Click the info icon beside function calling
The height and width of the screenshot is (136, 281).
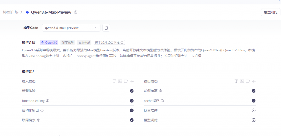[x=48, y=101]
